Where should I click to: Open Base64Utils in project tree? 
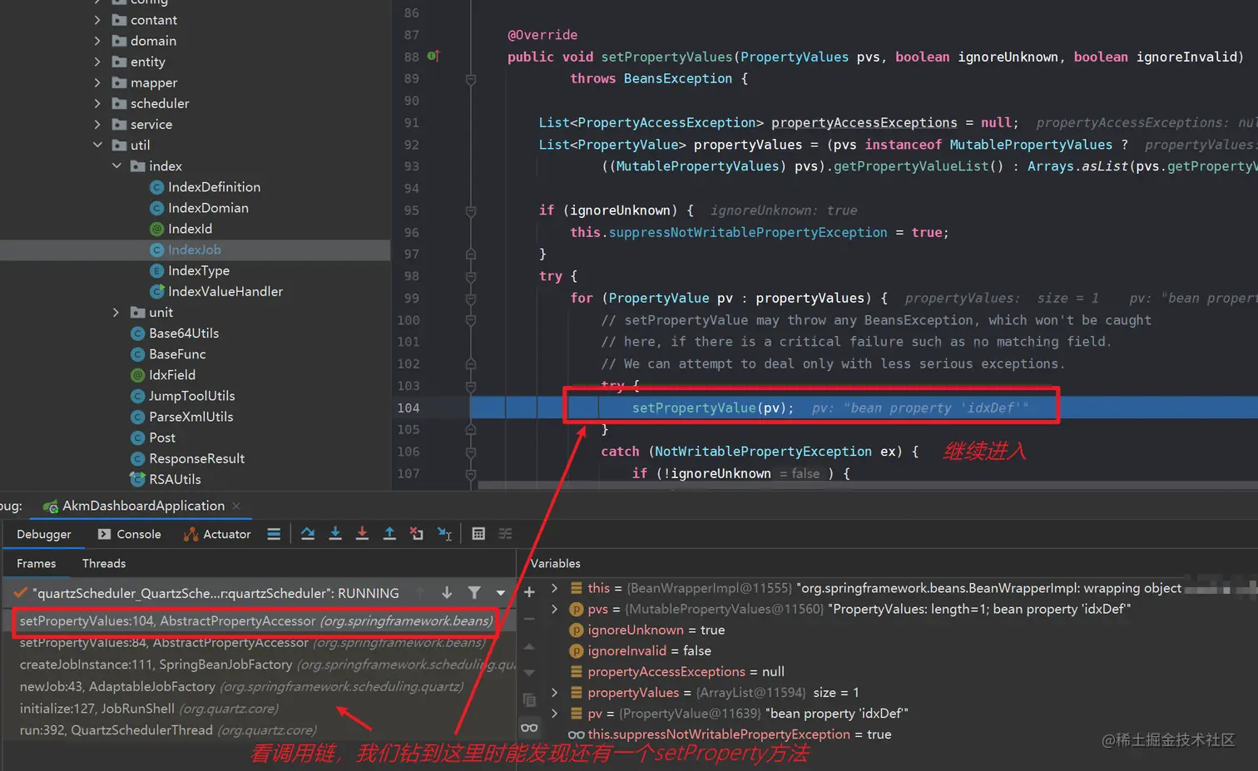184,333
